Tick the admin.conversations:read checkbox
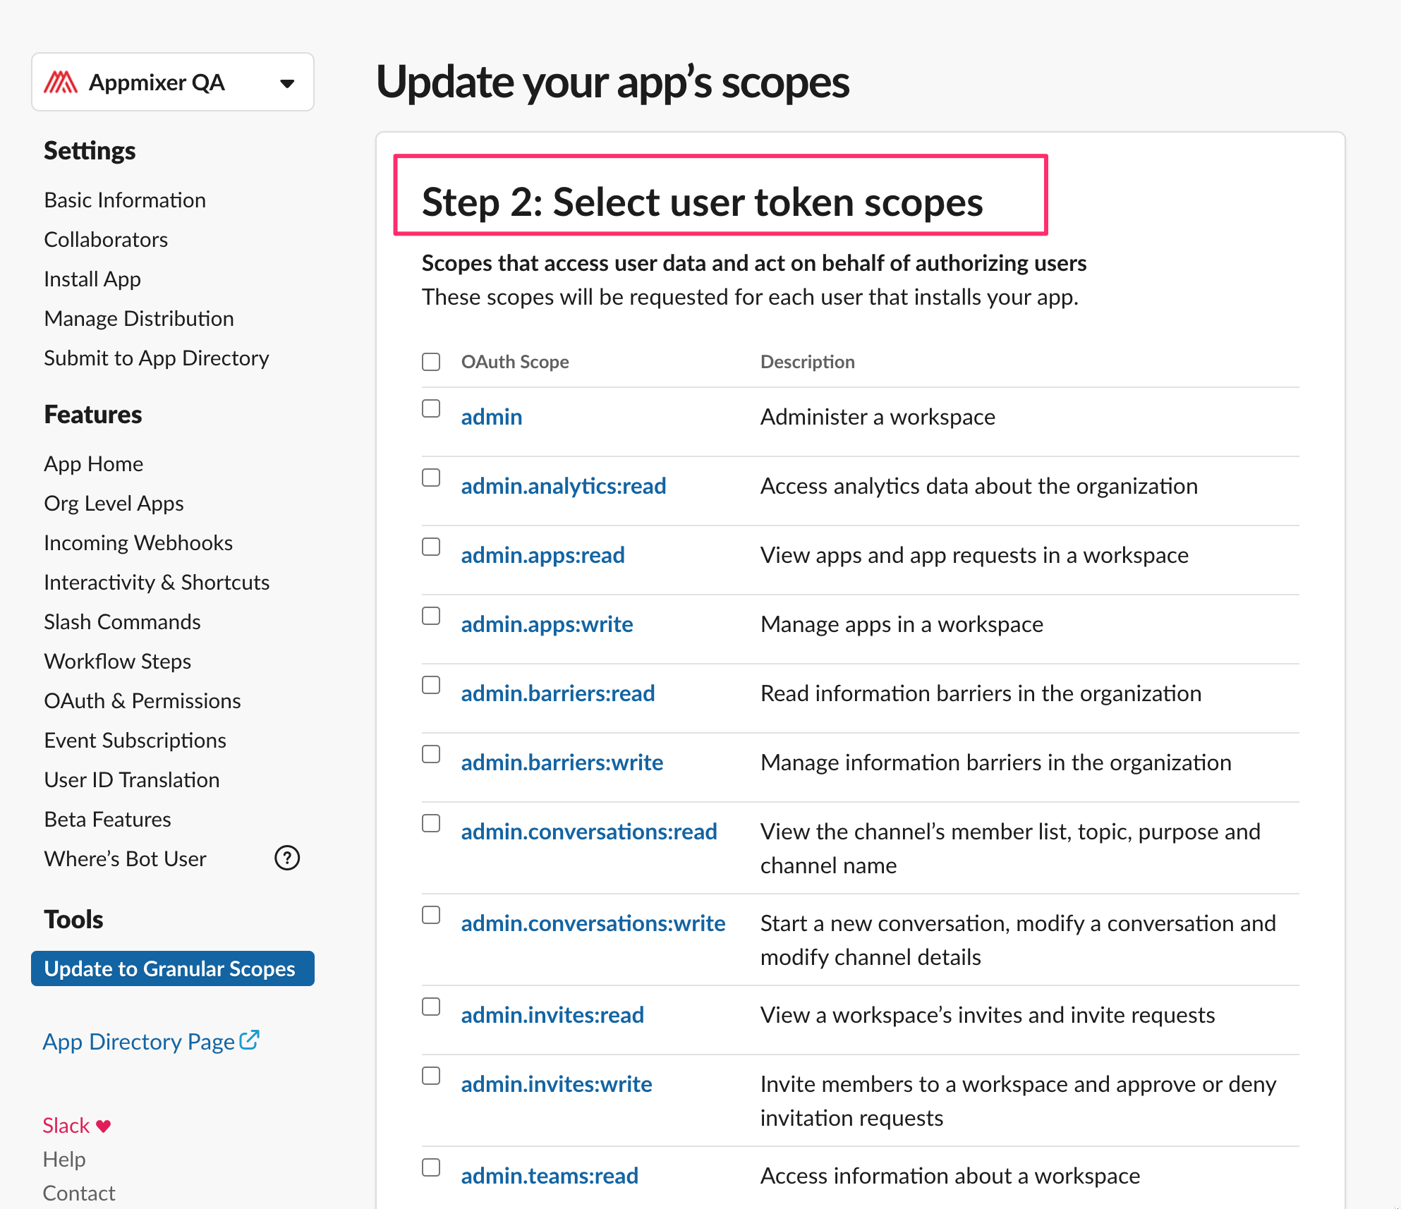Image resolution: width=1401 pixels, height=1209 pixels. (431, 823)
